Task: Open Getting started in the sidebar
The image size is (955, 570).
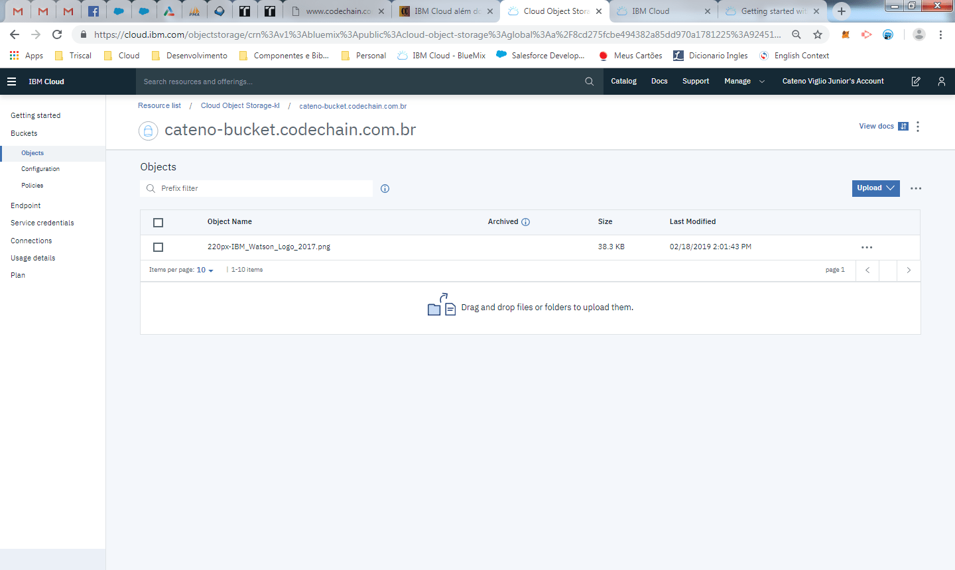Action: click(36, 115)
